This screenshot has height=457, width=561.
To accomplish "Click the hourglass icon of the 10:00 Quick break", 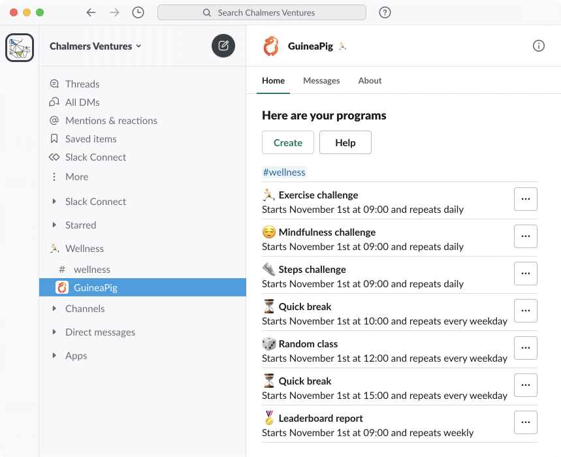I will click(268, 306).
